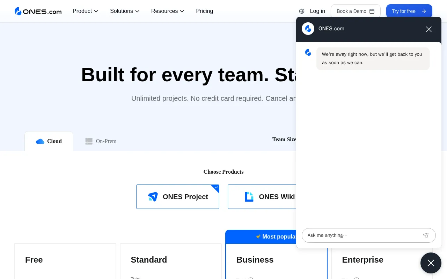Screen dimensions: 447x279
Task: Focus the Ask me anything input field
Action: coord(363,235)
